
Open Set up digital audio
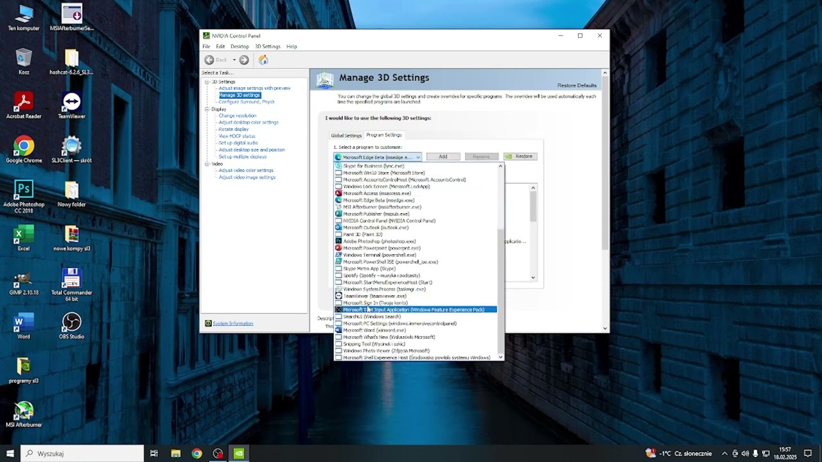tap(238, 142)
